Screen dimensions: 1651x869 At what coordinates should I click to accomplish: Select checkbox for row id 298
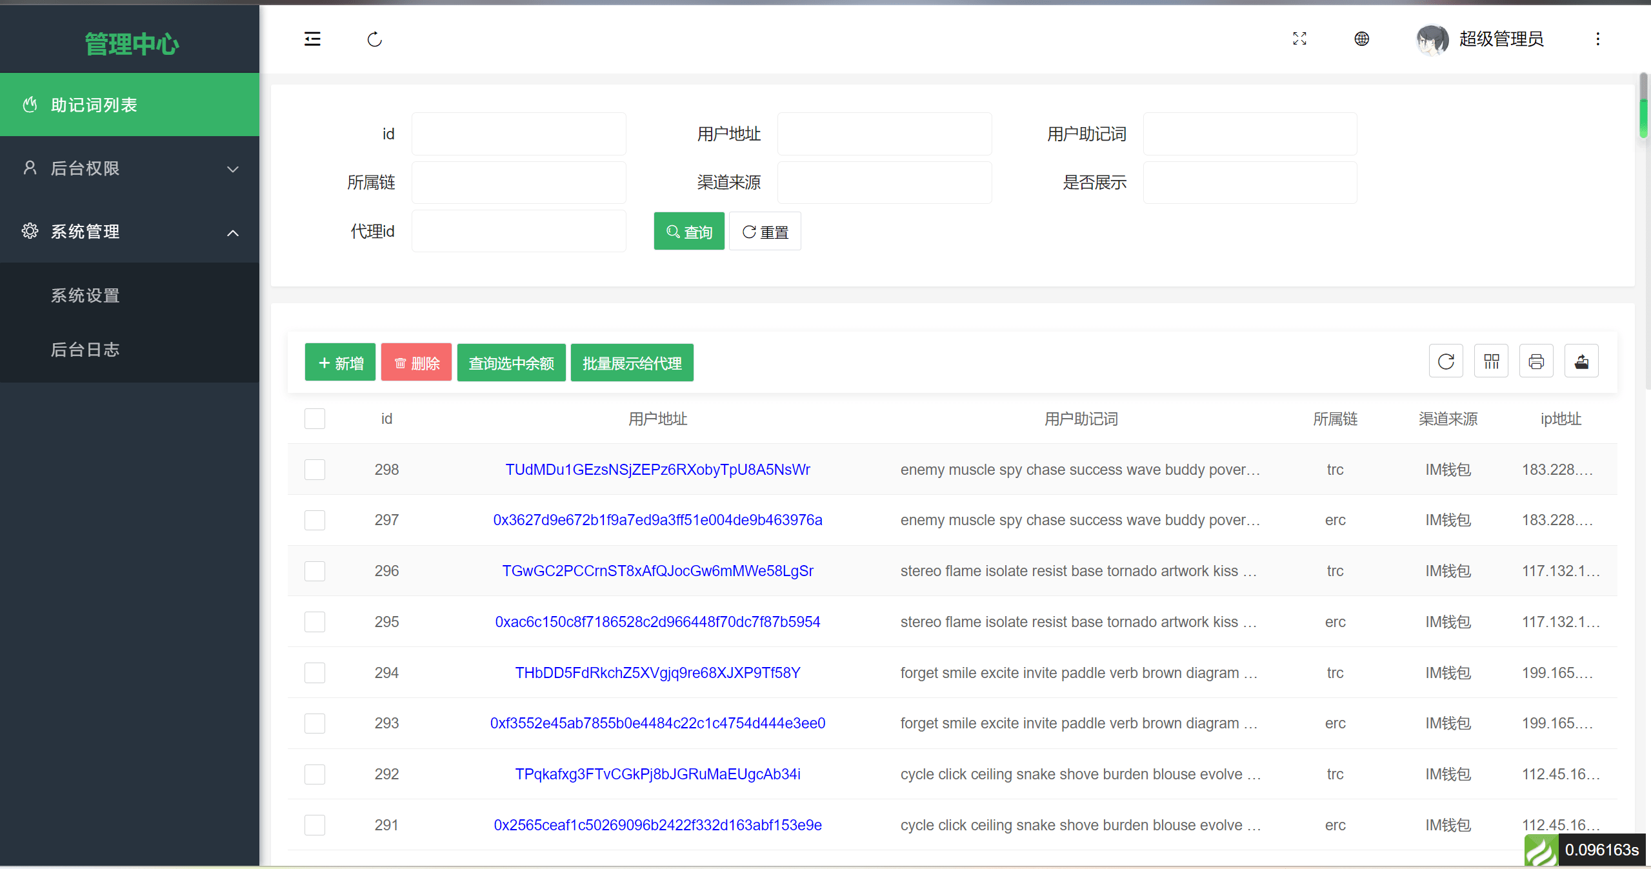[314, 470]
